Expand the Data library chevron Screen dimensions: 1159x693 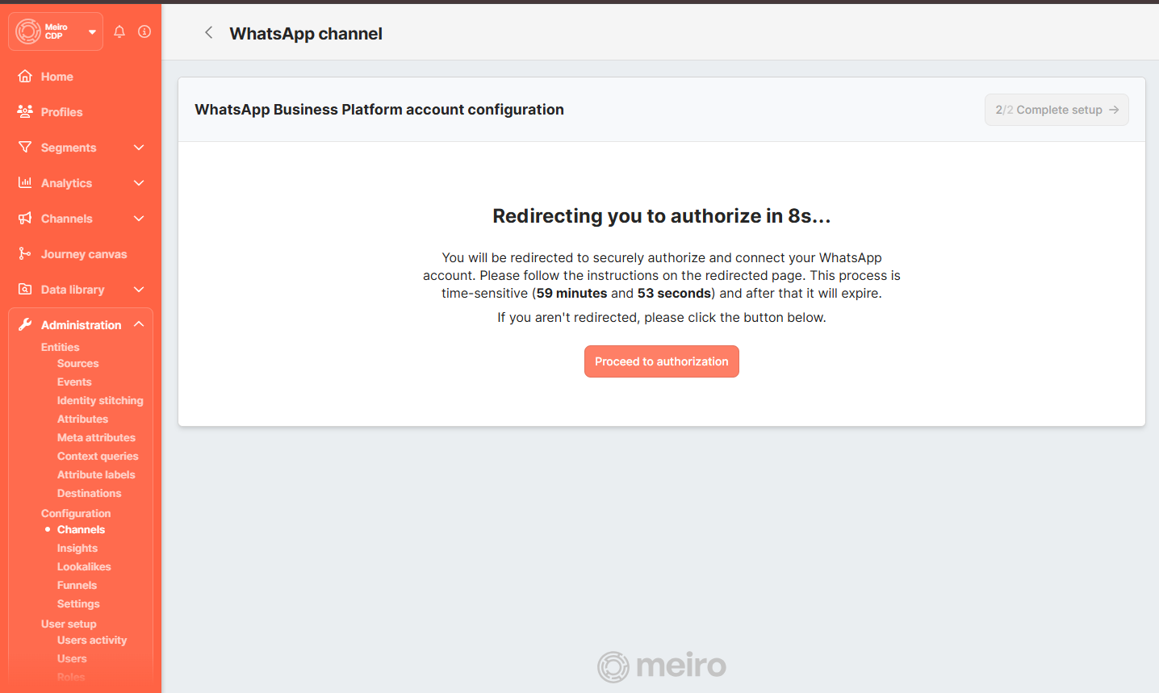coord(139,290)
